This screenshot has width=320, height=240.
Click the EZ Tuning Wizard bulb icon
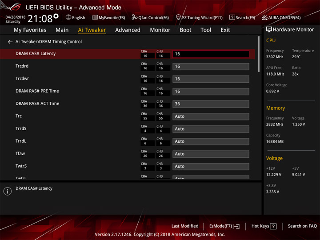click(x=178, y=17)
